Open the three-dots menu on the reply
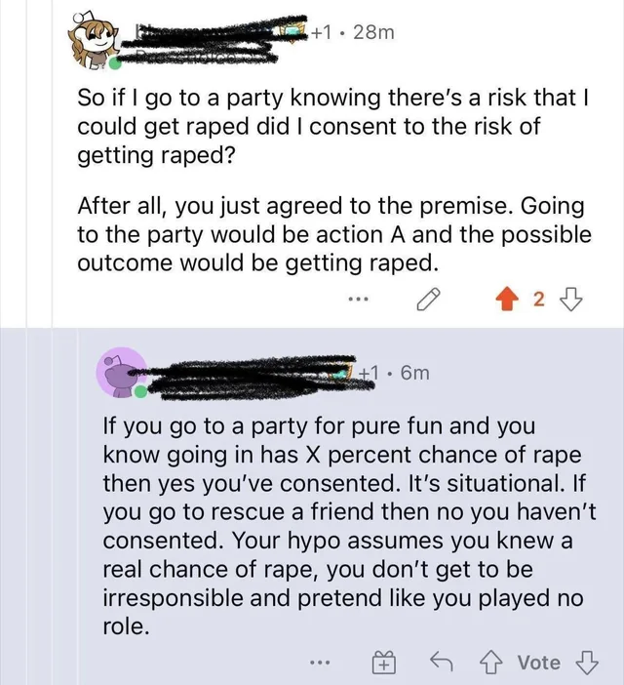Screen dimensions: 624x685 (321, 663)
